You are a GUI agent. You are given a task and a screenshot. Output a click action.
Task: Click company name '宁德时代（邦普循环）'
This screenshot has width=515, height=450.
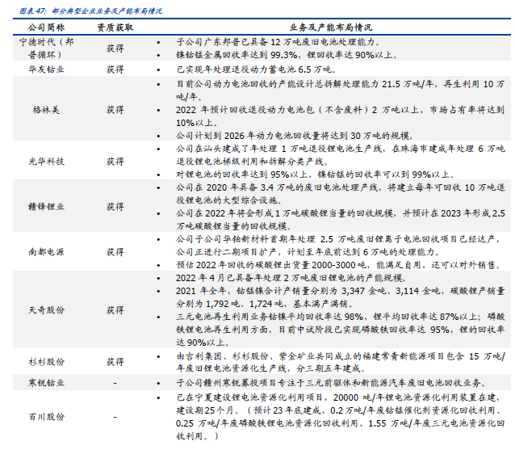pyautogui.click(x=46, y=48)
